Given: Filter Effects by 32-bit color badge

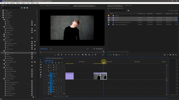Looking at the screenshot, I should tap(24, 8).
